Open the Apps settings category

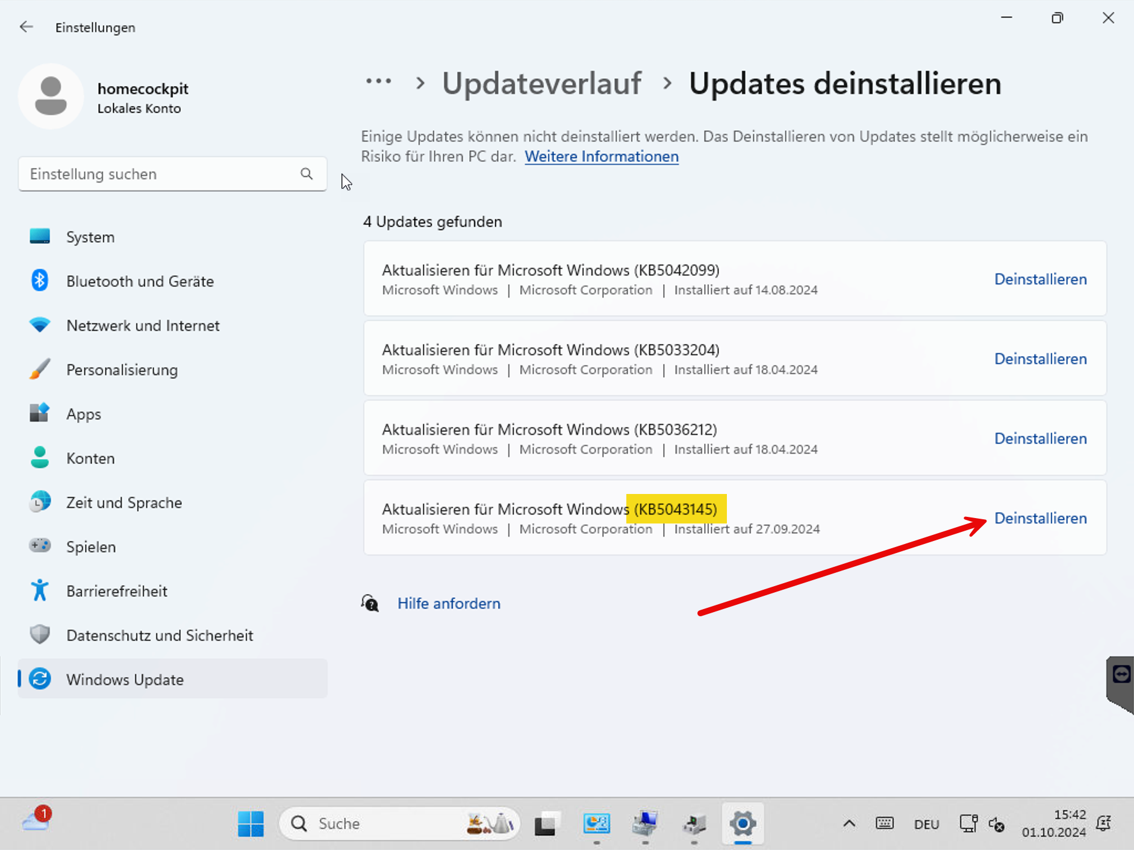tap(84, 414)
